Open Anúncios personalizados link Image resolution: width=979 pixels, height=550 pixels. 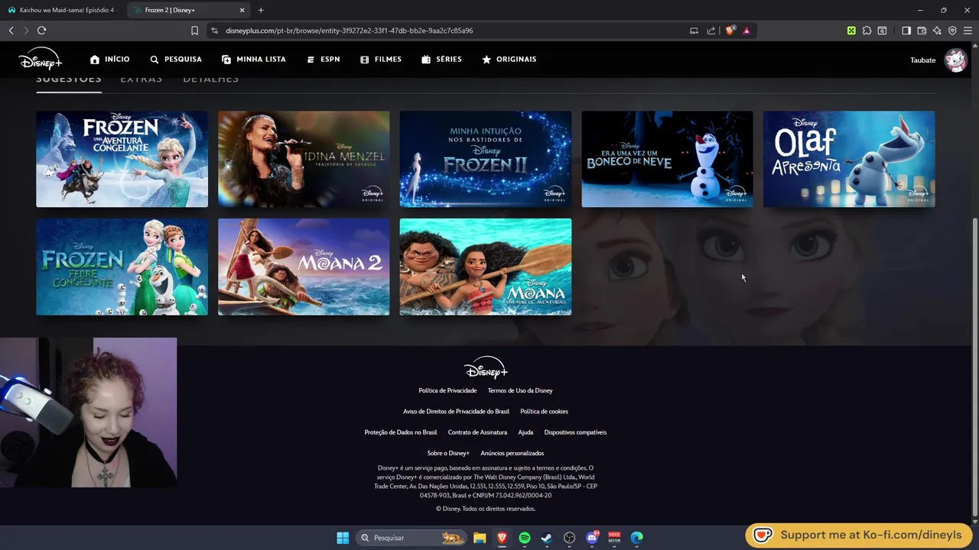512,453
